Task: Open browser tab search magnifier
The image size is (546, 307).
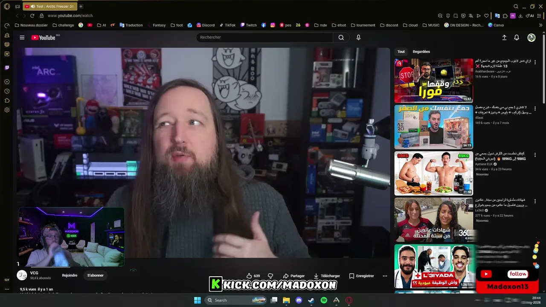Action: [516, 6]
